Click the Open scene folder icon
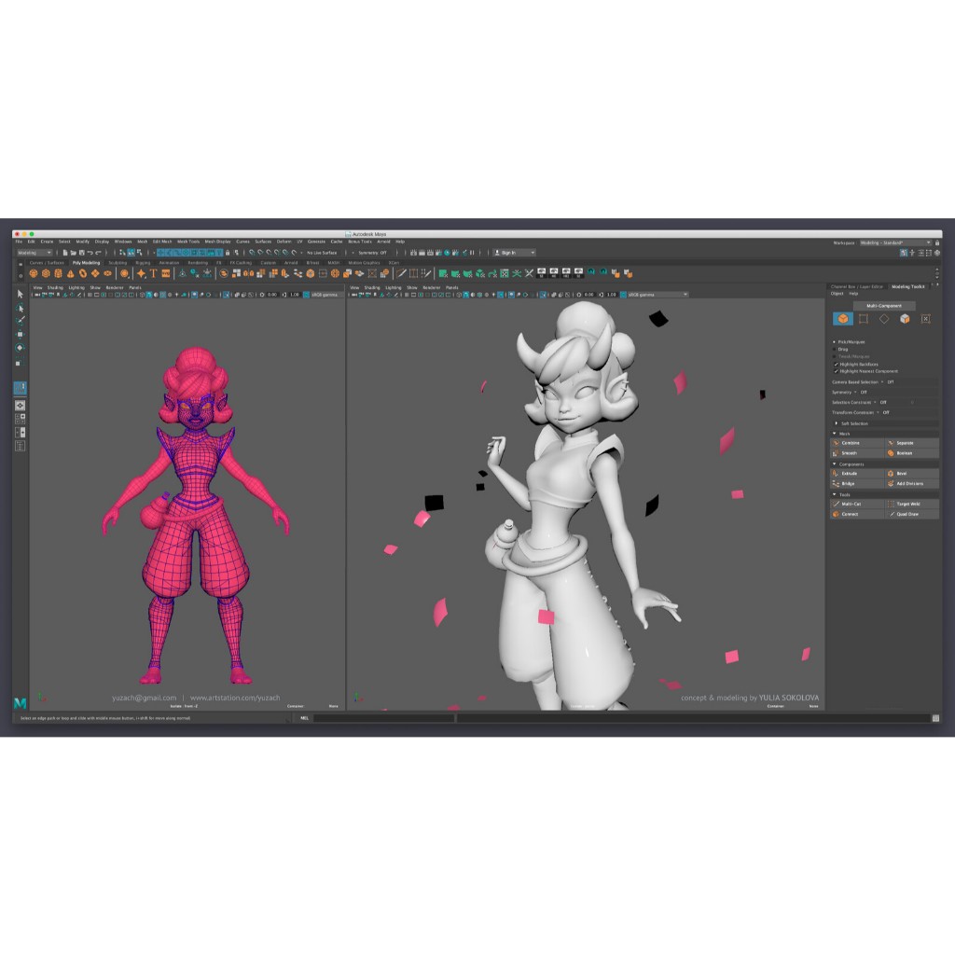 (x=73, y=252)
